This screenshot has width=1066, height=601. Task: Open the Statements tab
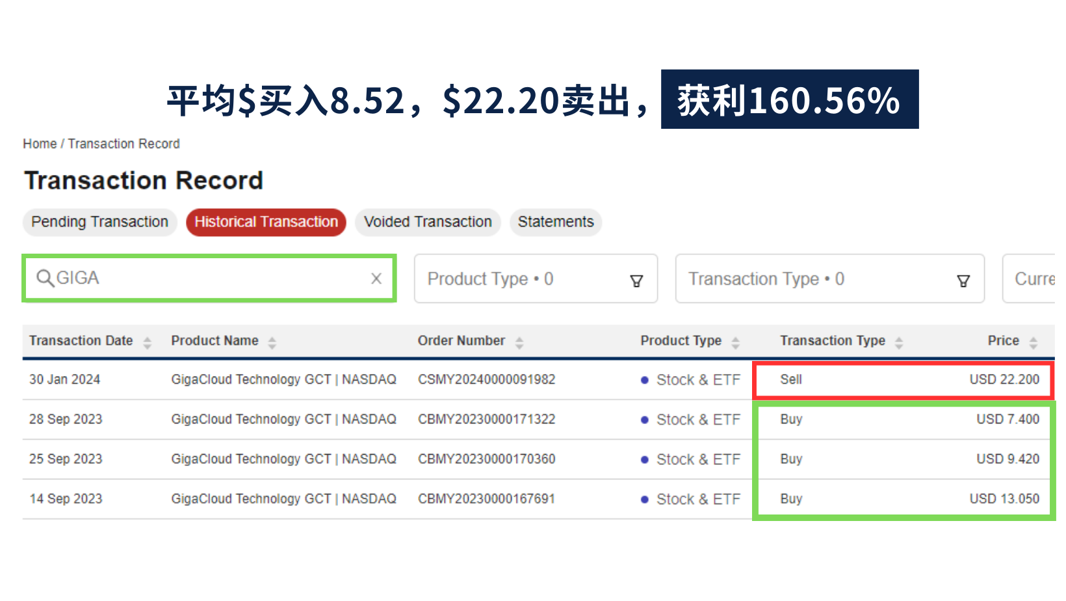click(556, 222)
